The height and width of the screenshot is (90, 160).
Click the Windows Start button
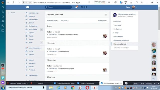[3, 88]
